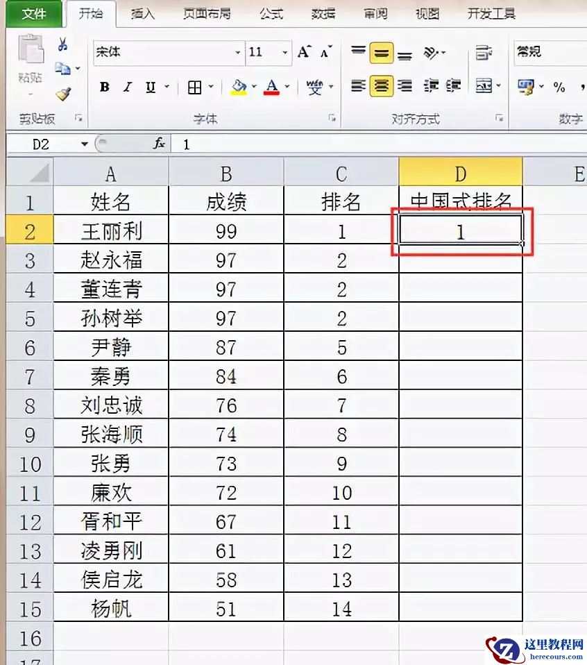Image resolution: width=587 pixels, height=665 pixels.
Task: Open the 字体 dialog launcher
Action: click(x=332, y=118)
